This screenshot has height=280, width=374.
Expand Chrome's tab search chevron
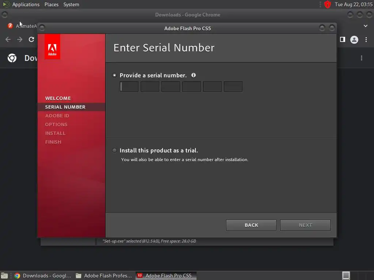[365, 26]
